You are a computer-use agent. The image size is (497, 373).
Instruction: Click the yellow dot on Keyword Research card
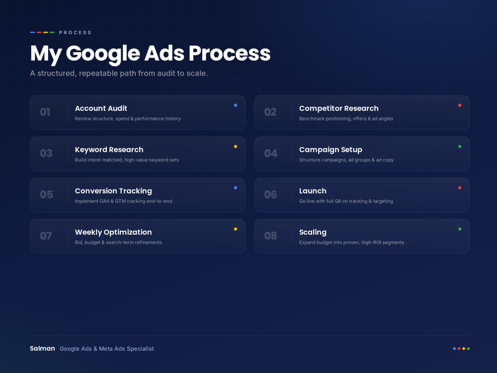click(236, 147)
